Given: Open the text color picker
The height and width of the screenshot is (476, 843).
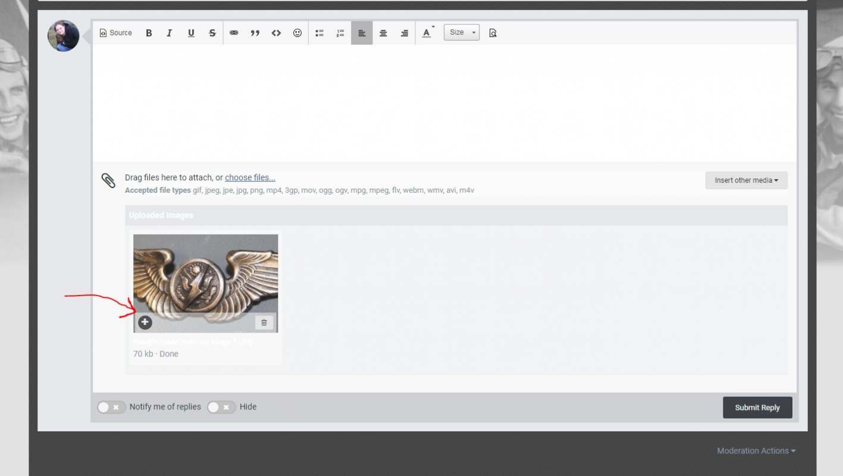Looking at the screenshot, I should point(427,33).
